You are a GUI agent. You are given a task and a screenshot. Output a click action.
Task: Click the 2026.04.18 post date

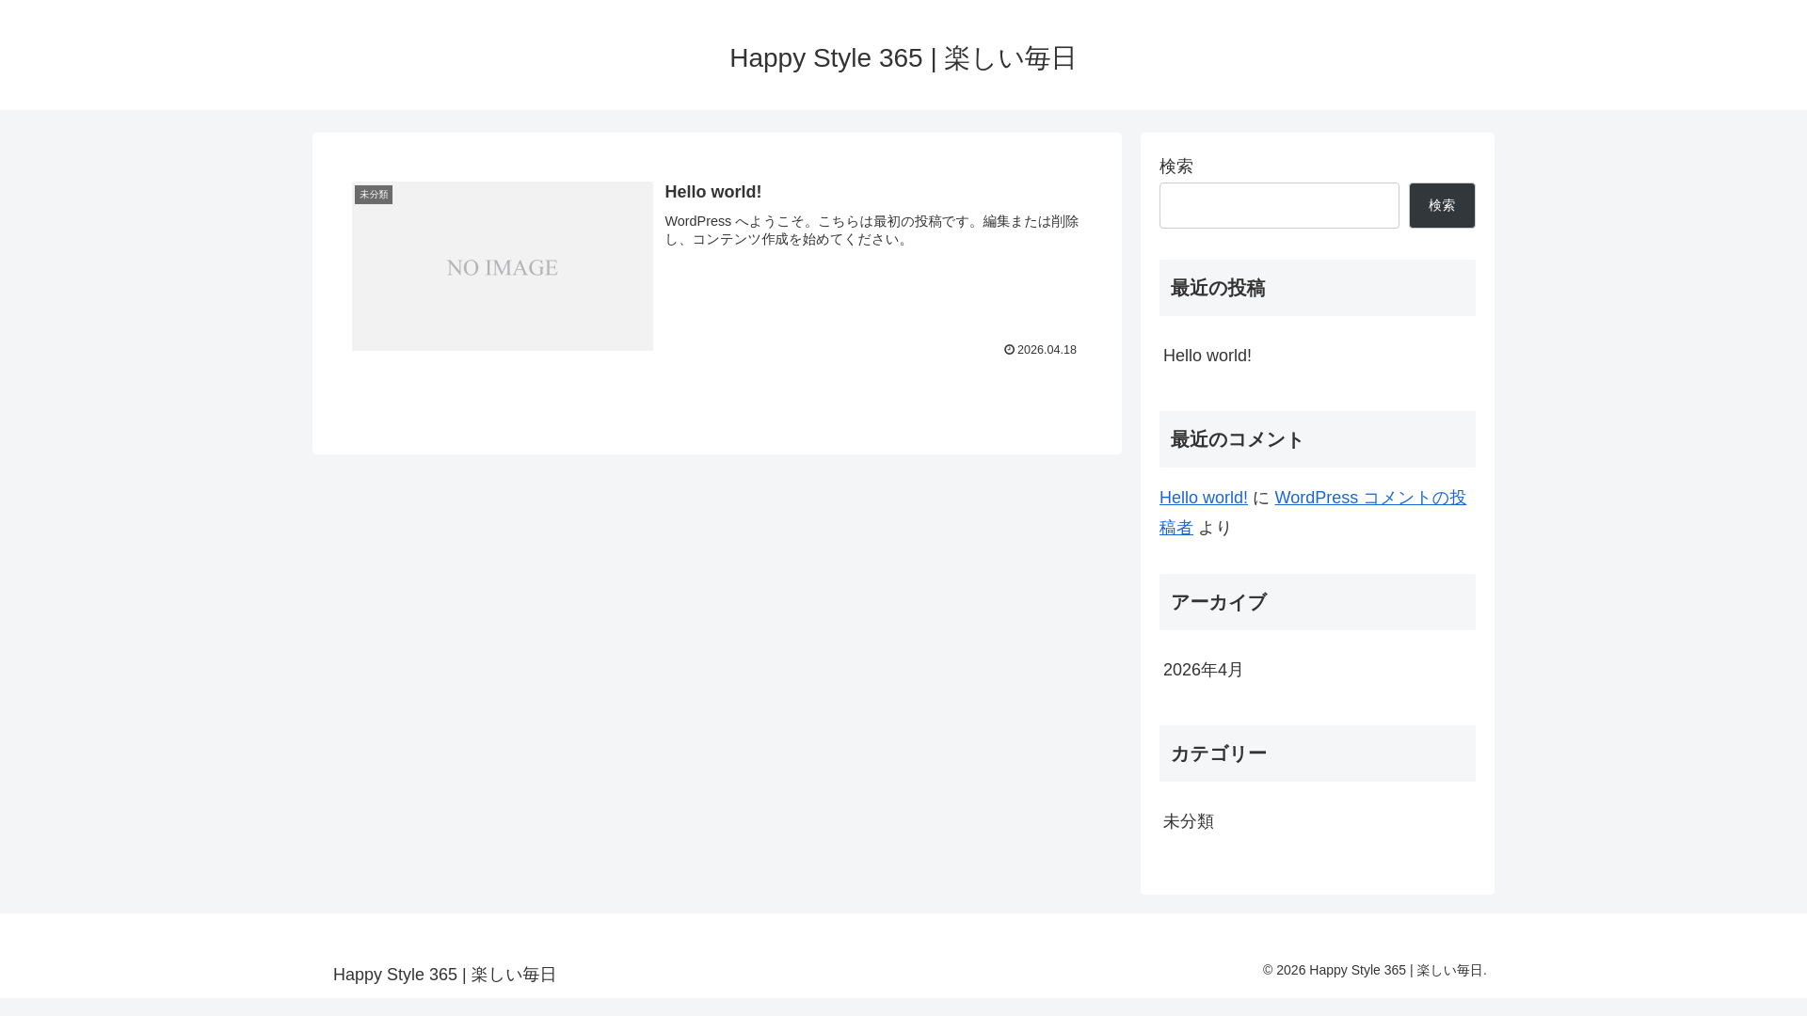(x=1047, y=350)
